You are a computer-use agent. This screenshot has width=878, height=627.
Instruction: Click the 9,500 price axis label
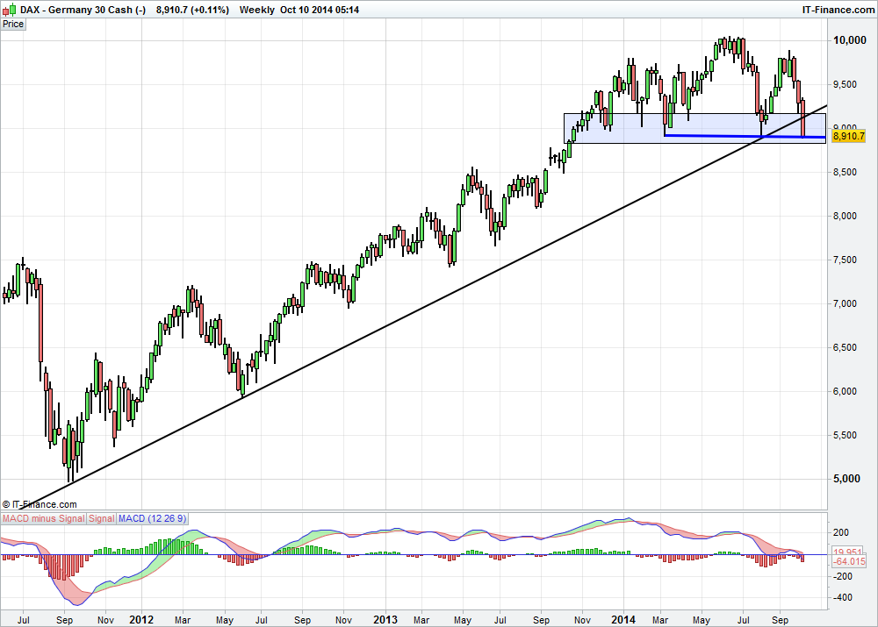pyautogui.click(x=845, y=84)
